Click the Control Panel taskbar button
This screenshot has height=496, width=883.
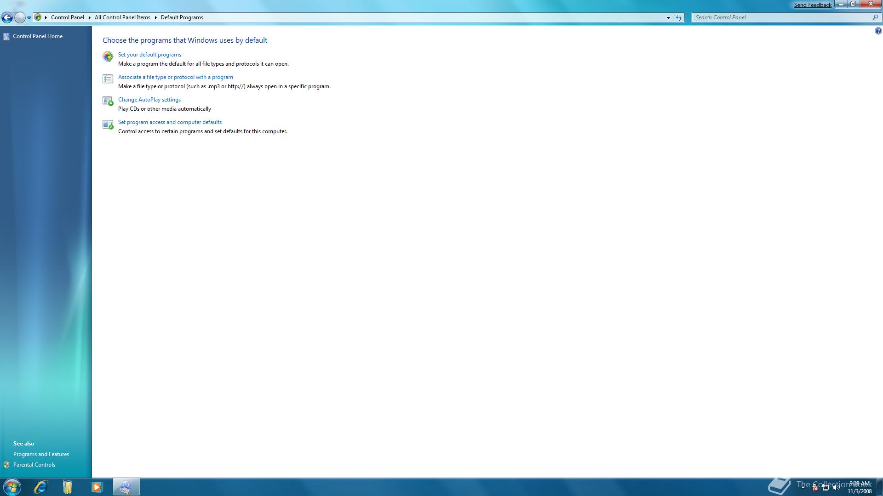point(126,487)
